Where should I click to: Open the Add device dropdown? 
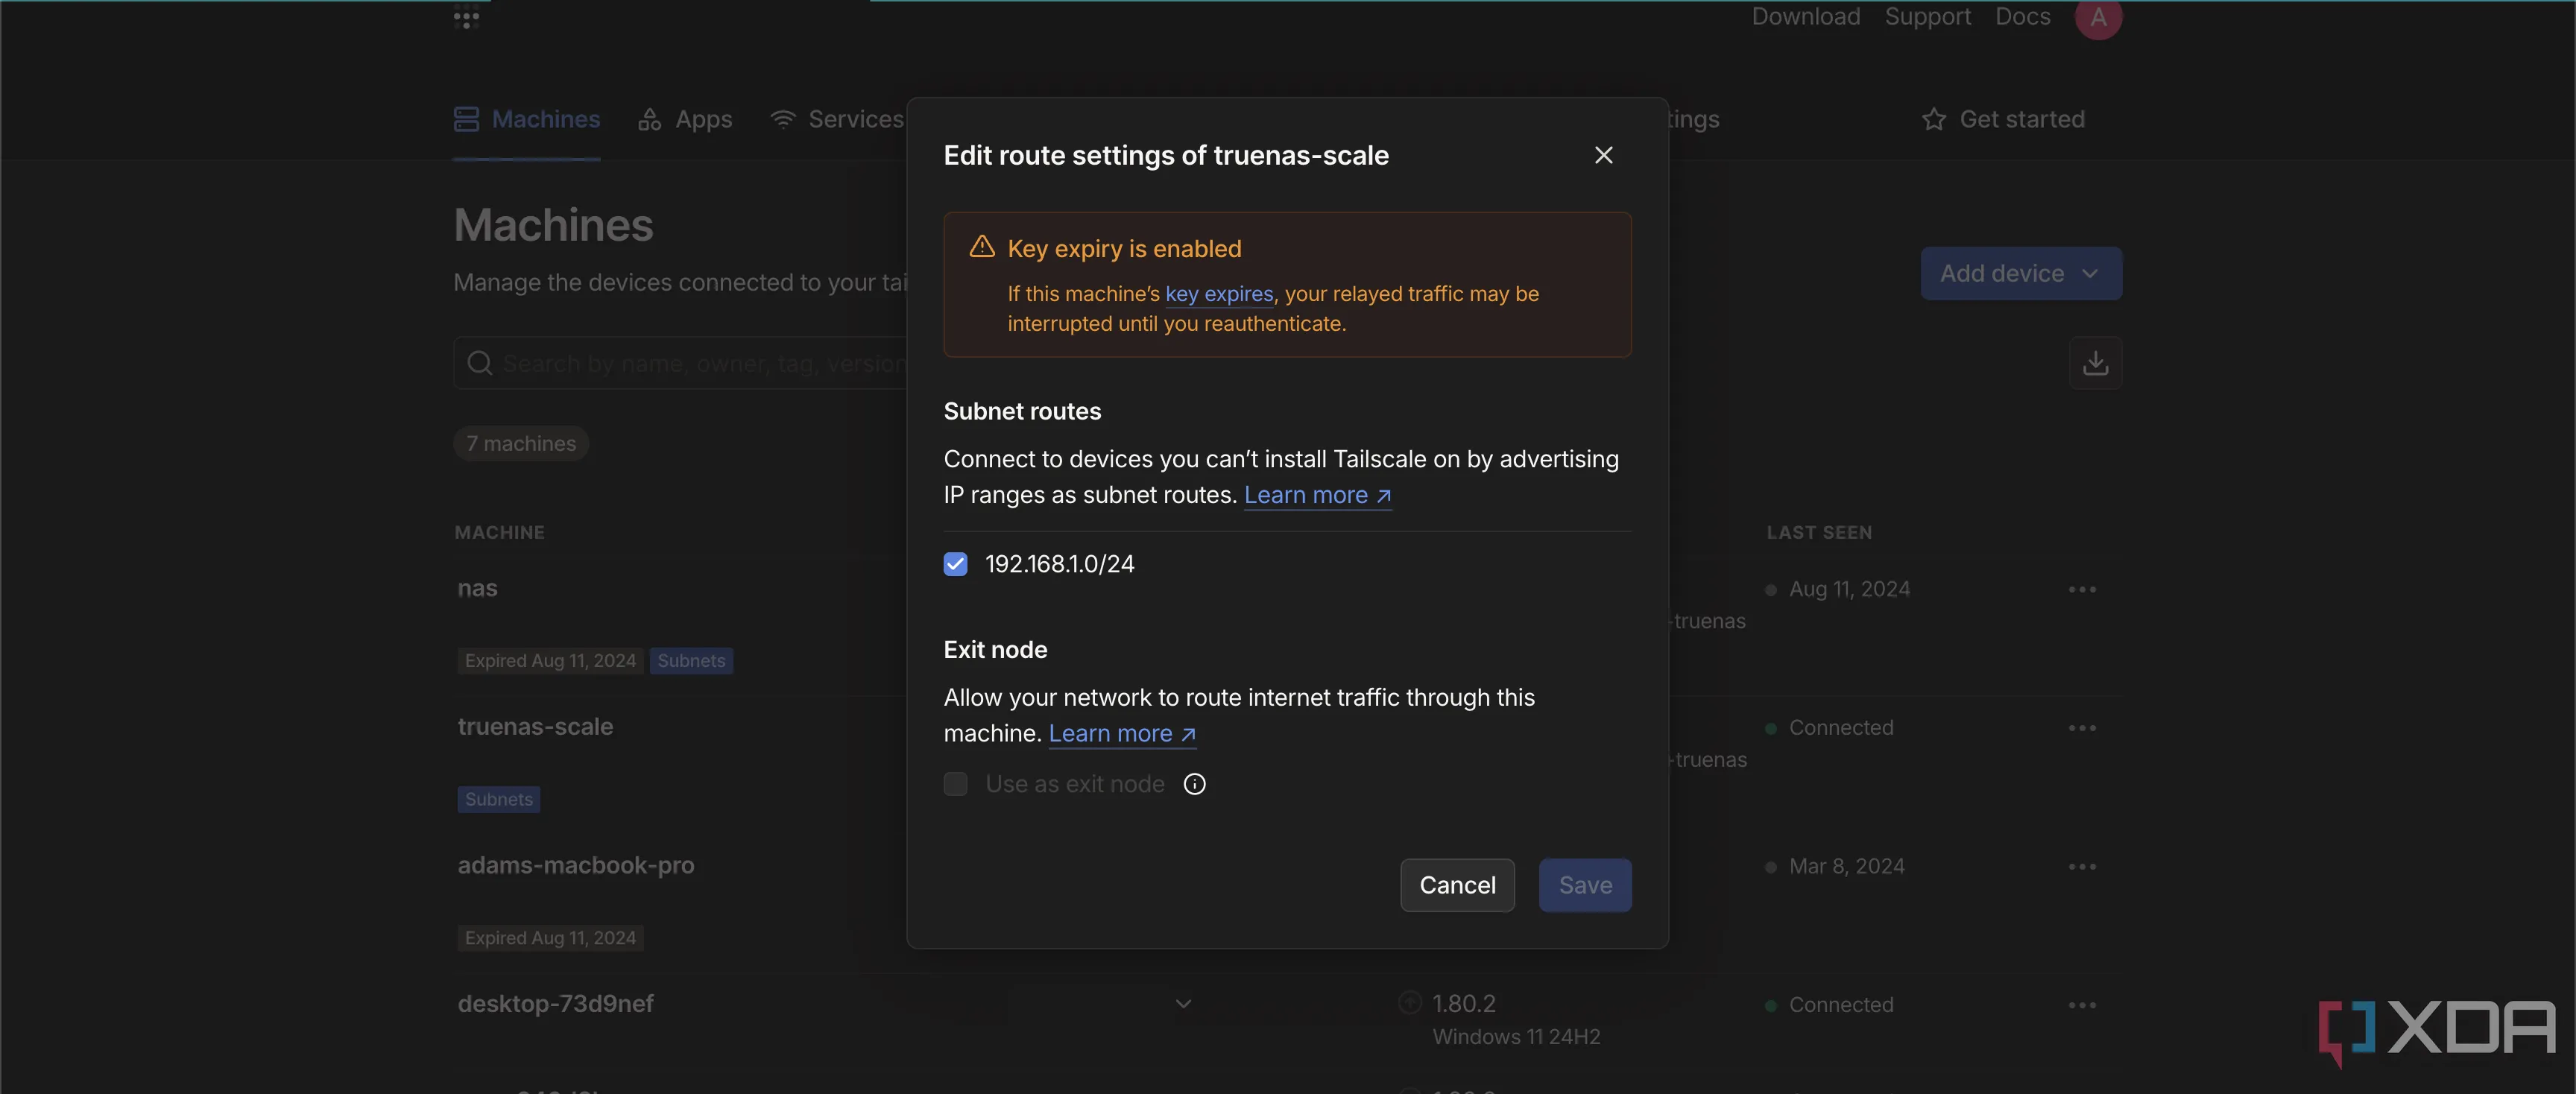tap(2021, 273)
